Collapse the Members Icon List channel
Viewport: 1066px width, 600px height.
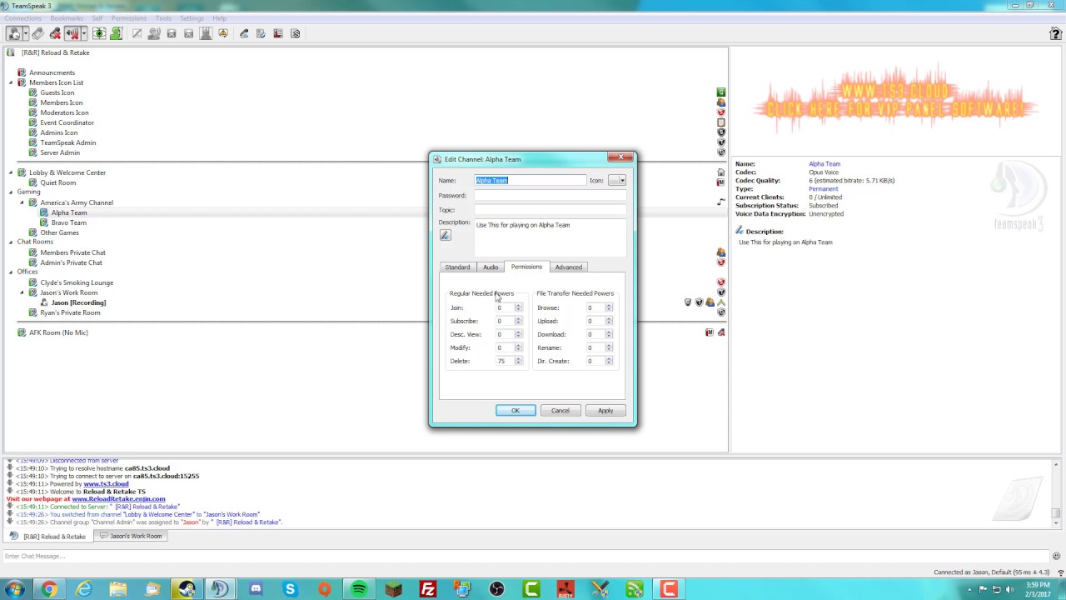tap(11, 82)
